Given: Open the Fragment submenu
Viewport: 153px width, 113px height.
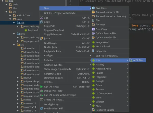Looking at the screenshot, I should pos(110,77).
